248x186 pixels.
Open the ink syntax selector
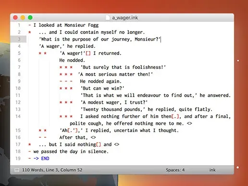212,170
